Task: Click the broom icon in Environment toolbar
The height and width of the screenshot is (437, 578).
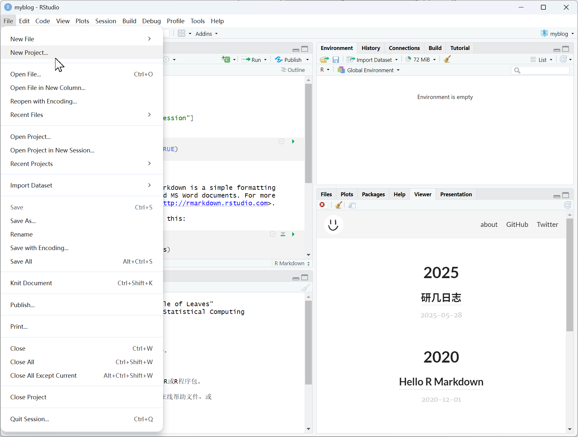Action: point(447,59)
